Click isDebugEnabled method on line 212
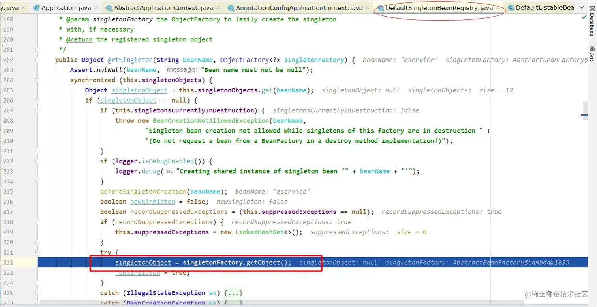 click(167, 161)
